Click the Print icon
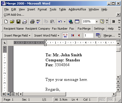Viewport: 122px width, 103px height. [x=32, y=22]
